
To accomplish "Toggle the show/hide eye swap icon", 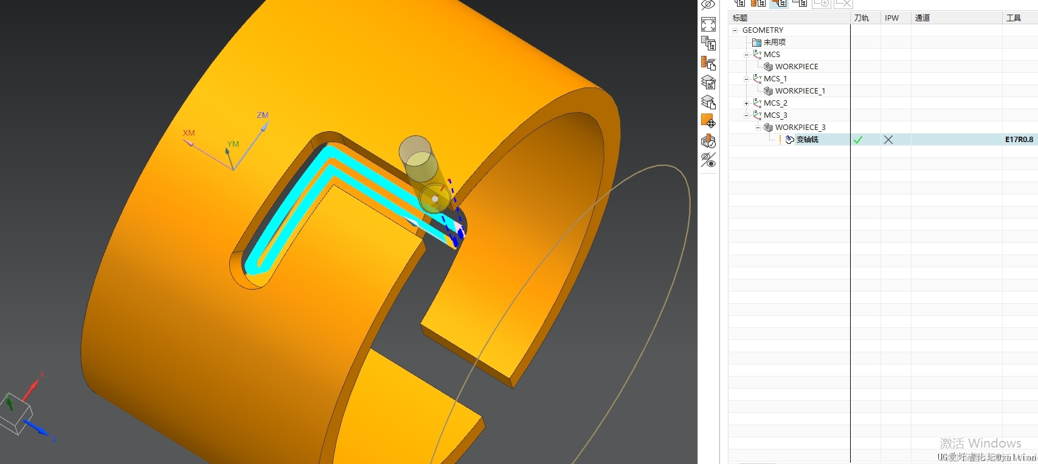I will coord(708,160).
